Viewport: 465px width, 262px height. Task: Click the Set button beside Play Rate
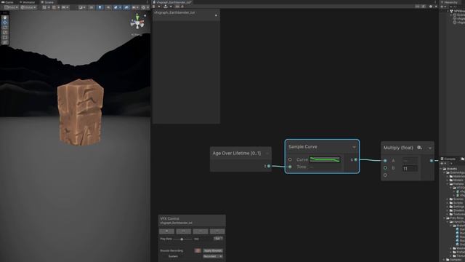coord(218,239)
